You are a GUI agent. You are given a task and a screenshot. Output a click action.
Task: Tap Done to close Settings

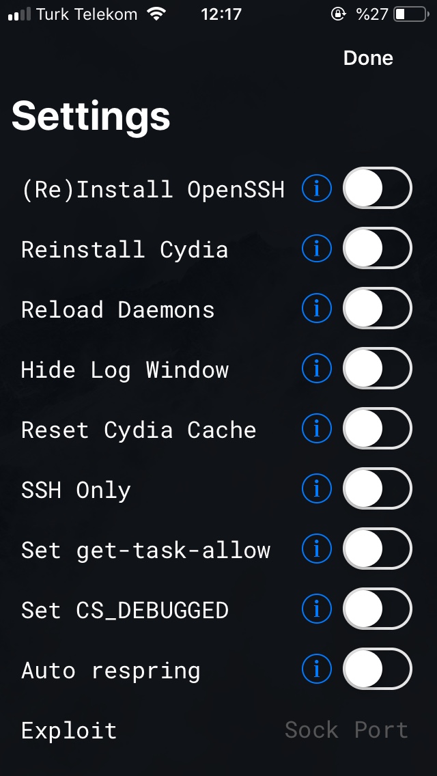(x=368, y=58)
